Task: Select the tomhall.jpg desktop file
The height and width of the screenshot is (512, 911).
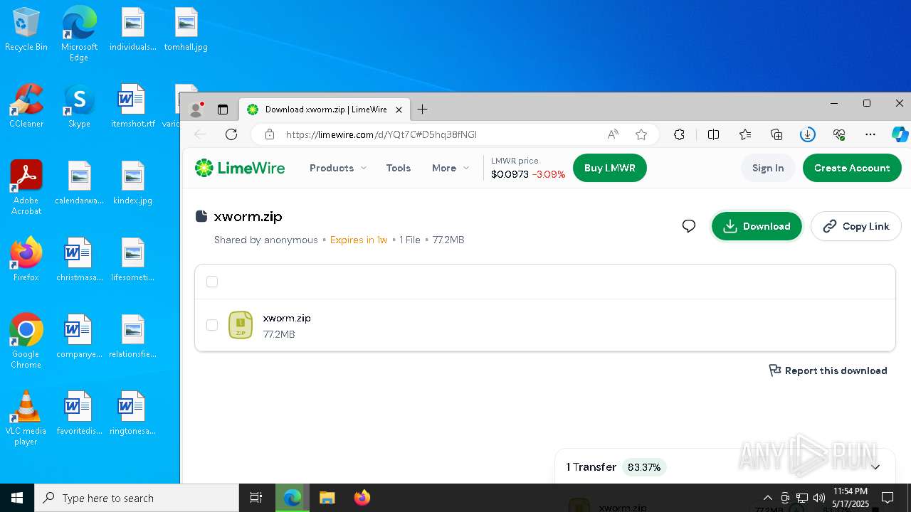Action: 186,30
